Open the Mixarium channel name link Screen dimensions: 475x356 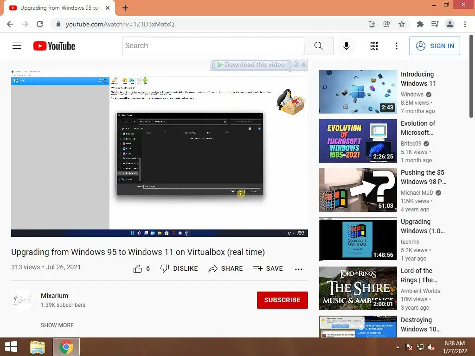tap(55, 296)
